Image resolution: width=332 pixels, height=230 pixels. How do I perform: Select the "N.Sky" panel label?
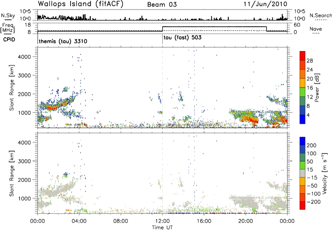click(8, 15)
